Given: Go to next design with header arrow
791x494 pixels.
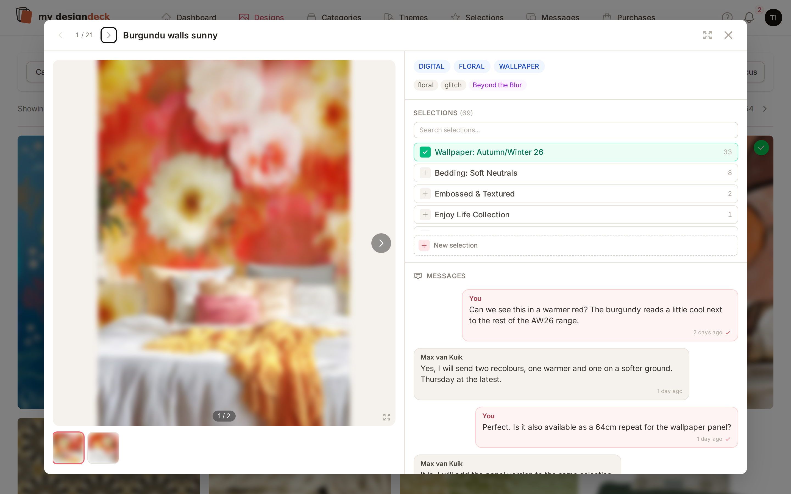Looking at the screenshot, I should [108, 35].
